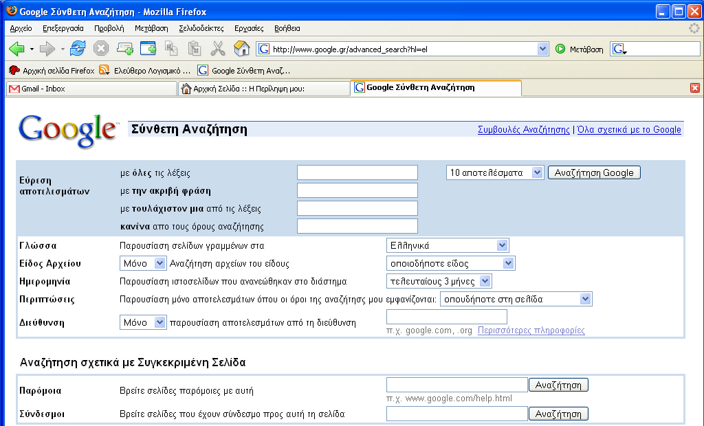Image resolution: width=704 pixels, height=426 pixels.
Task: Open the Όλα σχετικά με το Google link
Action: point(629,130)
